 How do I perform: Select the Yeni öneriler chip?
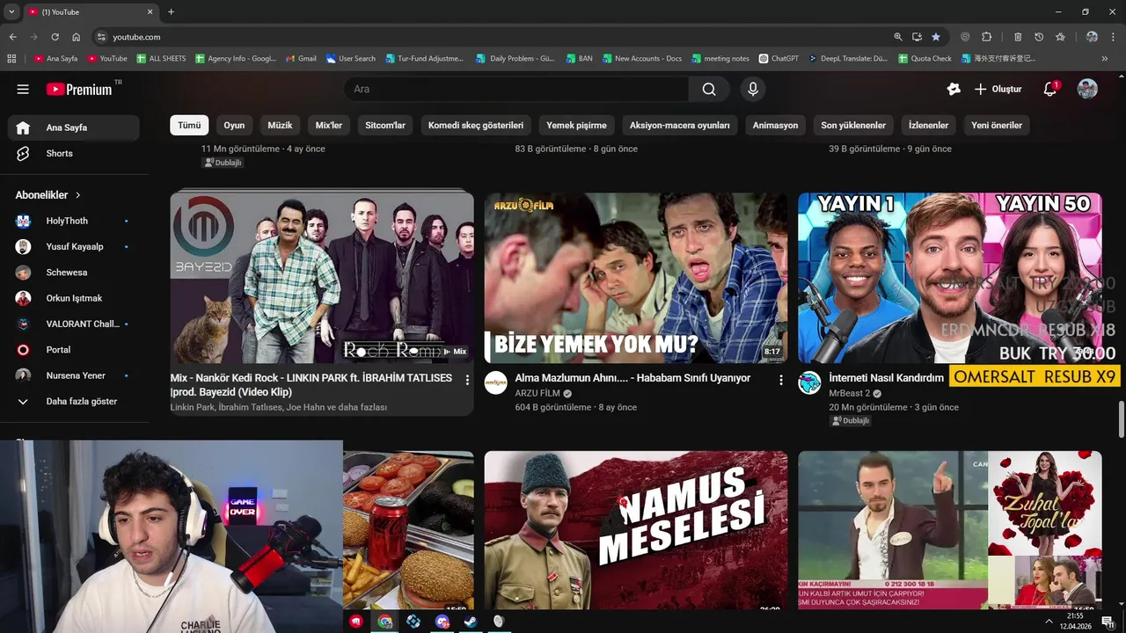[997, 125]
